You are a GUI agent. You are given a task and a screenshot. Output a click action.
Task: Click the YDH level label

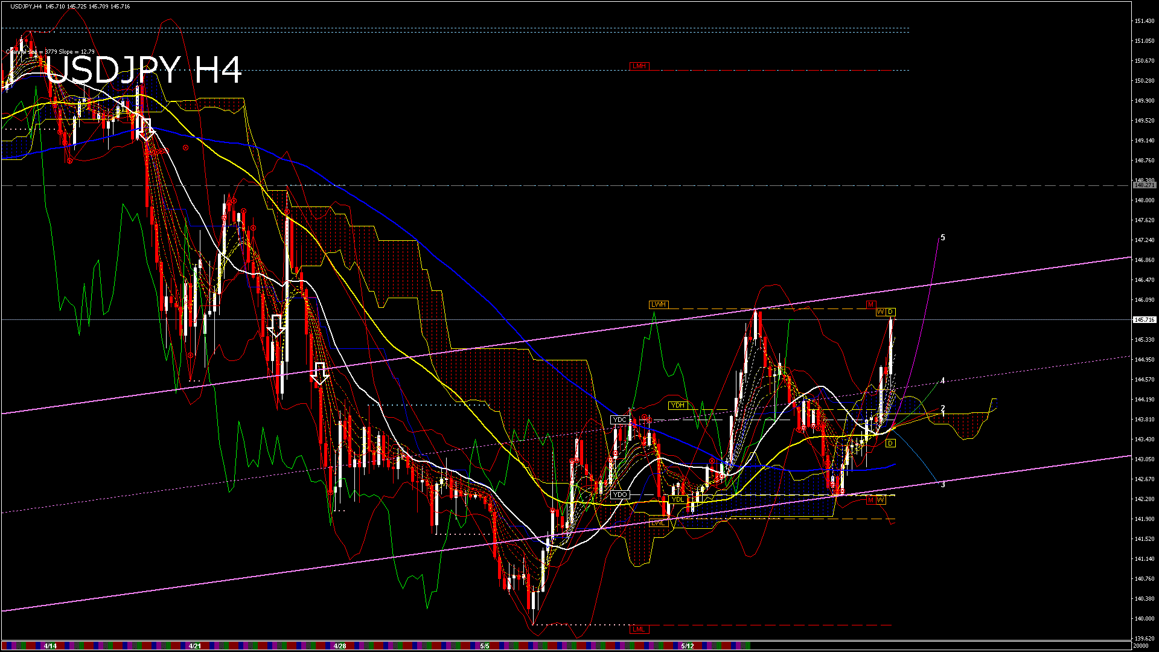[678, 405]
